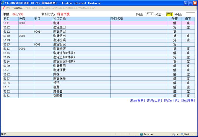Click the yellow 分店 input field
Image resolution: width=198 pixels, height=137 pixels.
click(169, 14)
